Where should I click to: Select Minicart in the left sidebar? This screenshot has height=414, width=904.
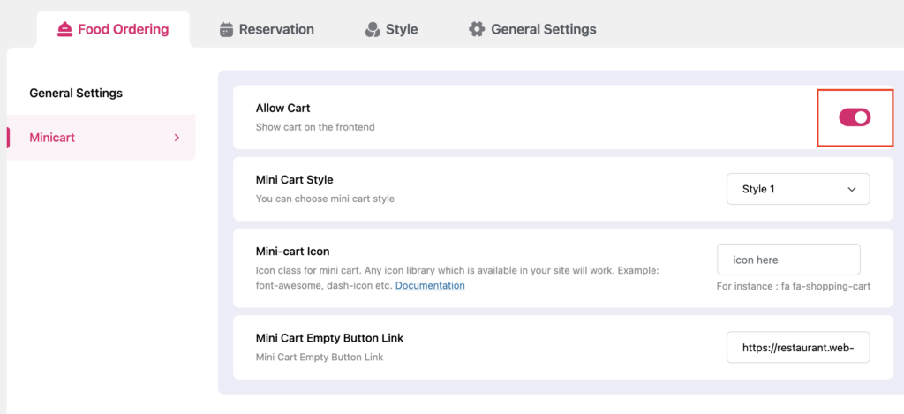[52, 138]
